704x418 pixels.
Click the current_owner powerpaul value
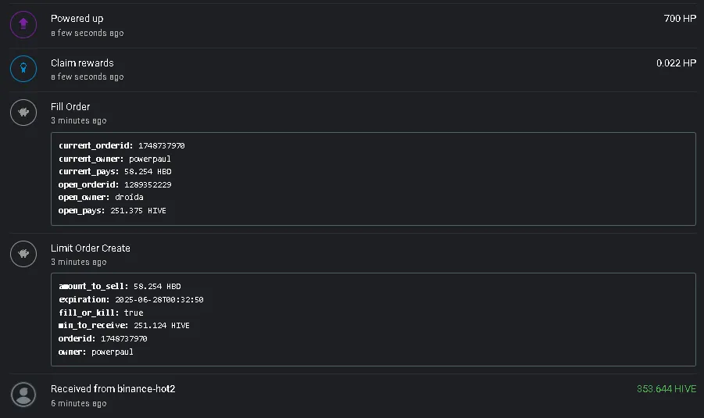point(149,159)
